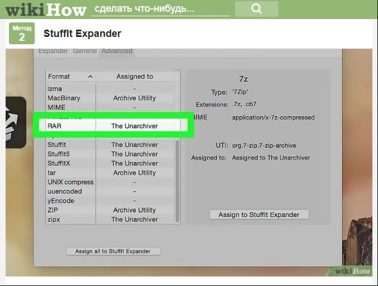The width and height of the screenshot is (378, 286).
Task: Select the RAR format row
Action: [x=113, y=126]
